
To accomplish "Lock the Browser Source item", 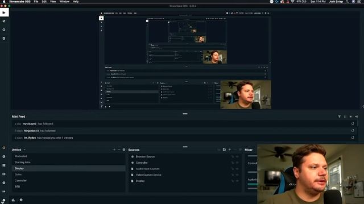I will 233,156.
